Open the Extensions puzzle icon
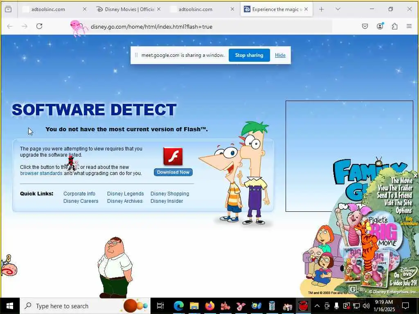The height and width of the screenshot is (314, 419). [x=394, y=26]
